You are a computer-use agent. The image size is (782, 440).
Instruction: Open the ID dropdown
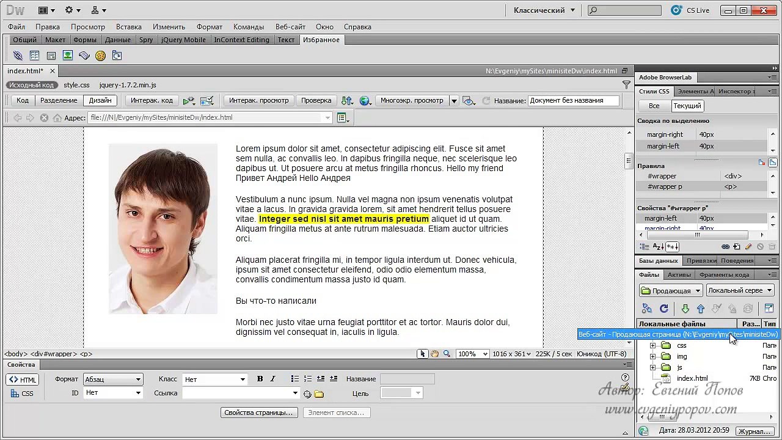tap(114, 393)
